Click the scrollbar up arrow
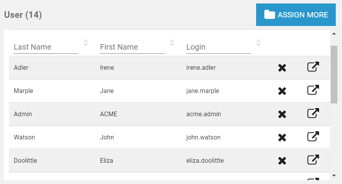This screenshot has height=184, width=342. tap(334, 34)
